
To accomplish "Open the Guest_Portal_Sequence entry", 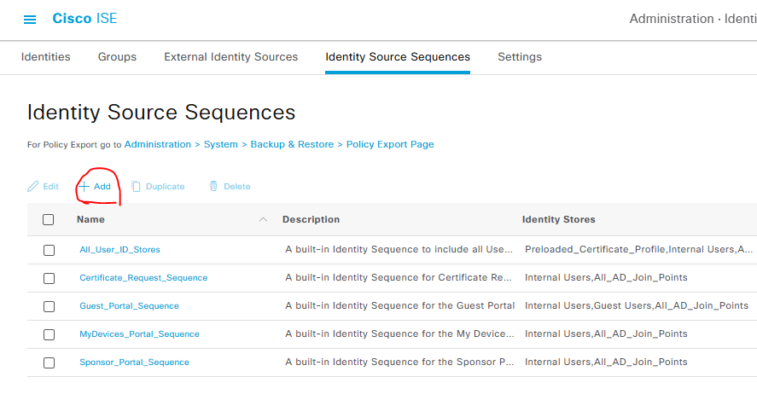I will pyautogui.click(x=129, y=305).
